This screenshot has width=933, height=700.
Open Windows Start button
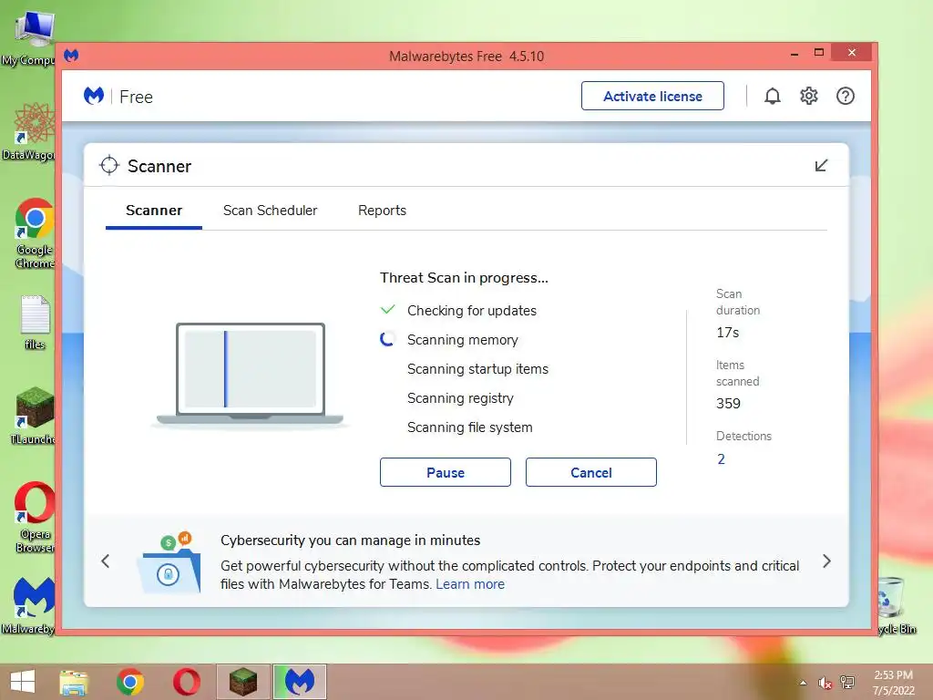23,682
